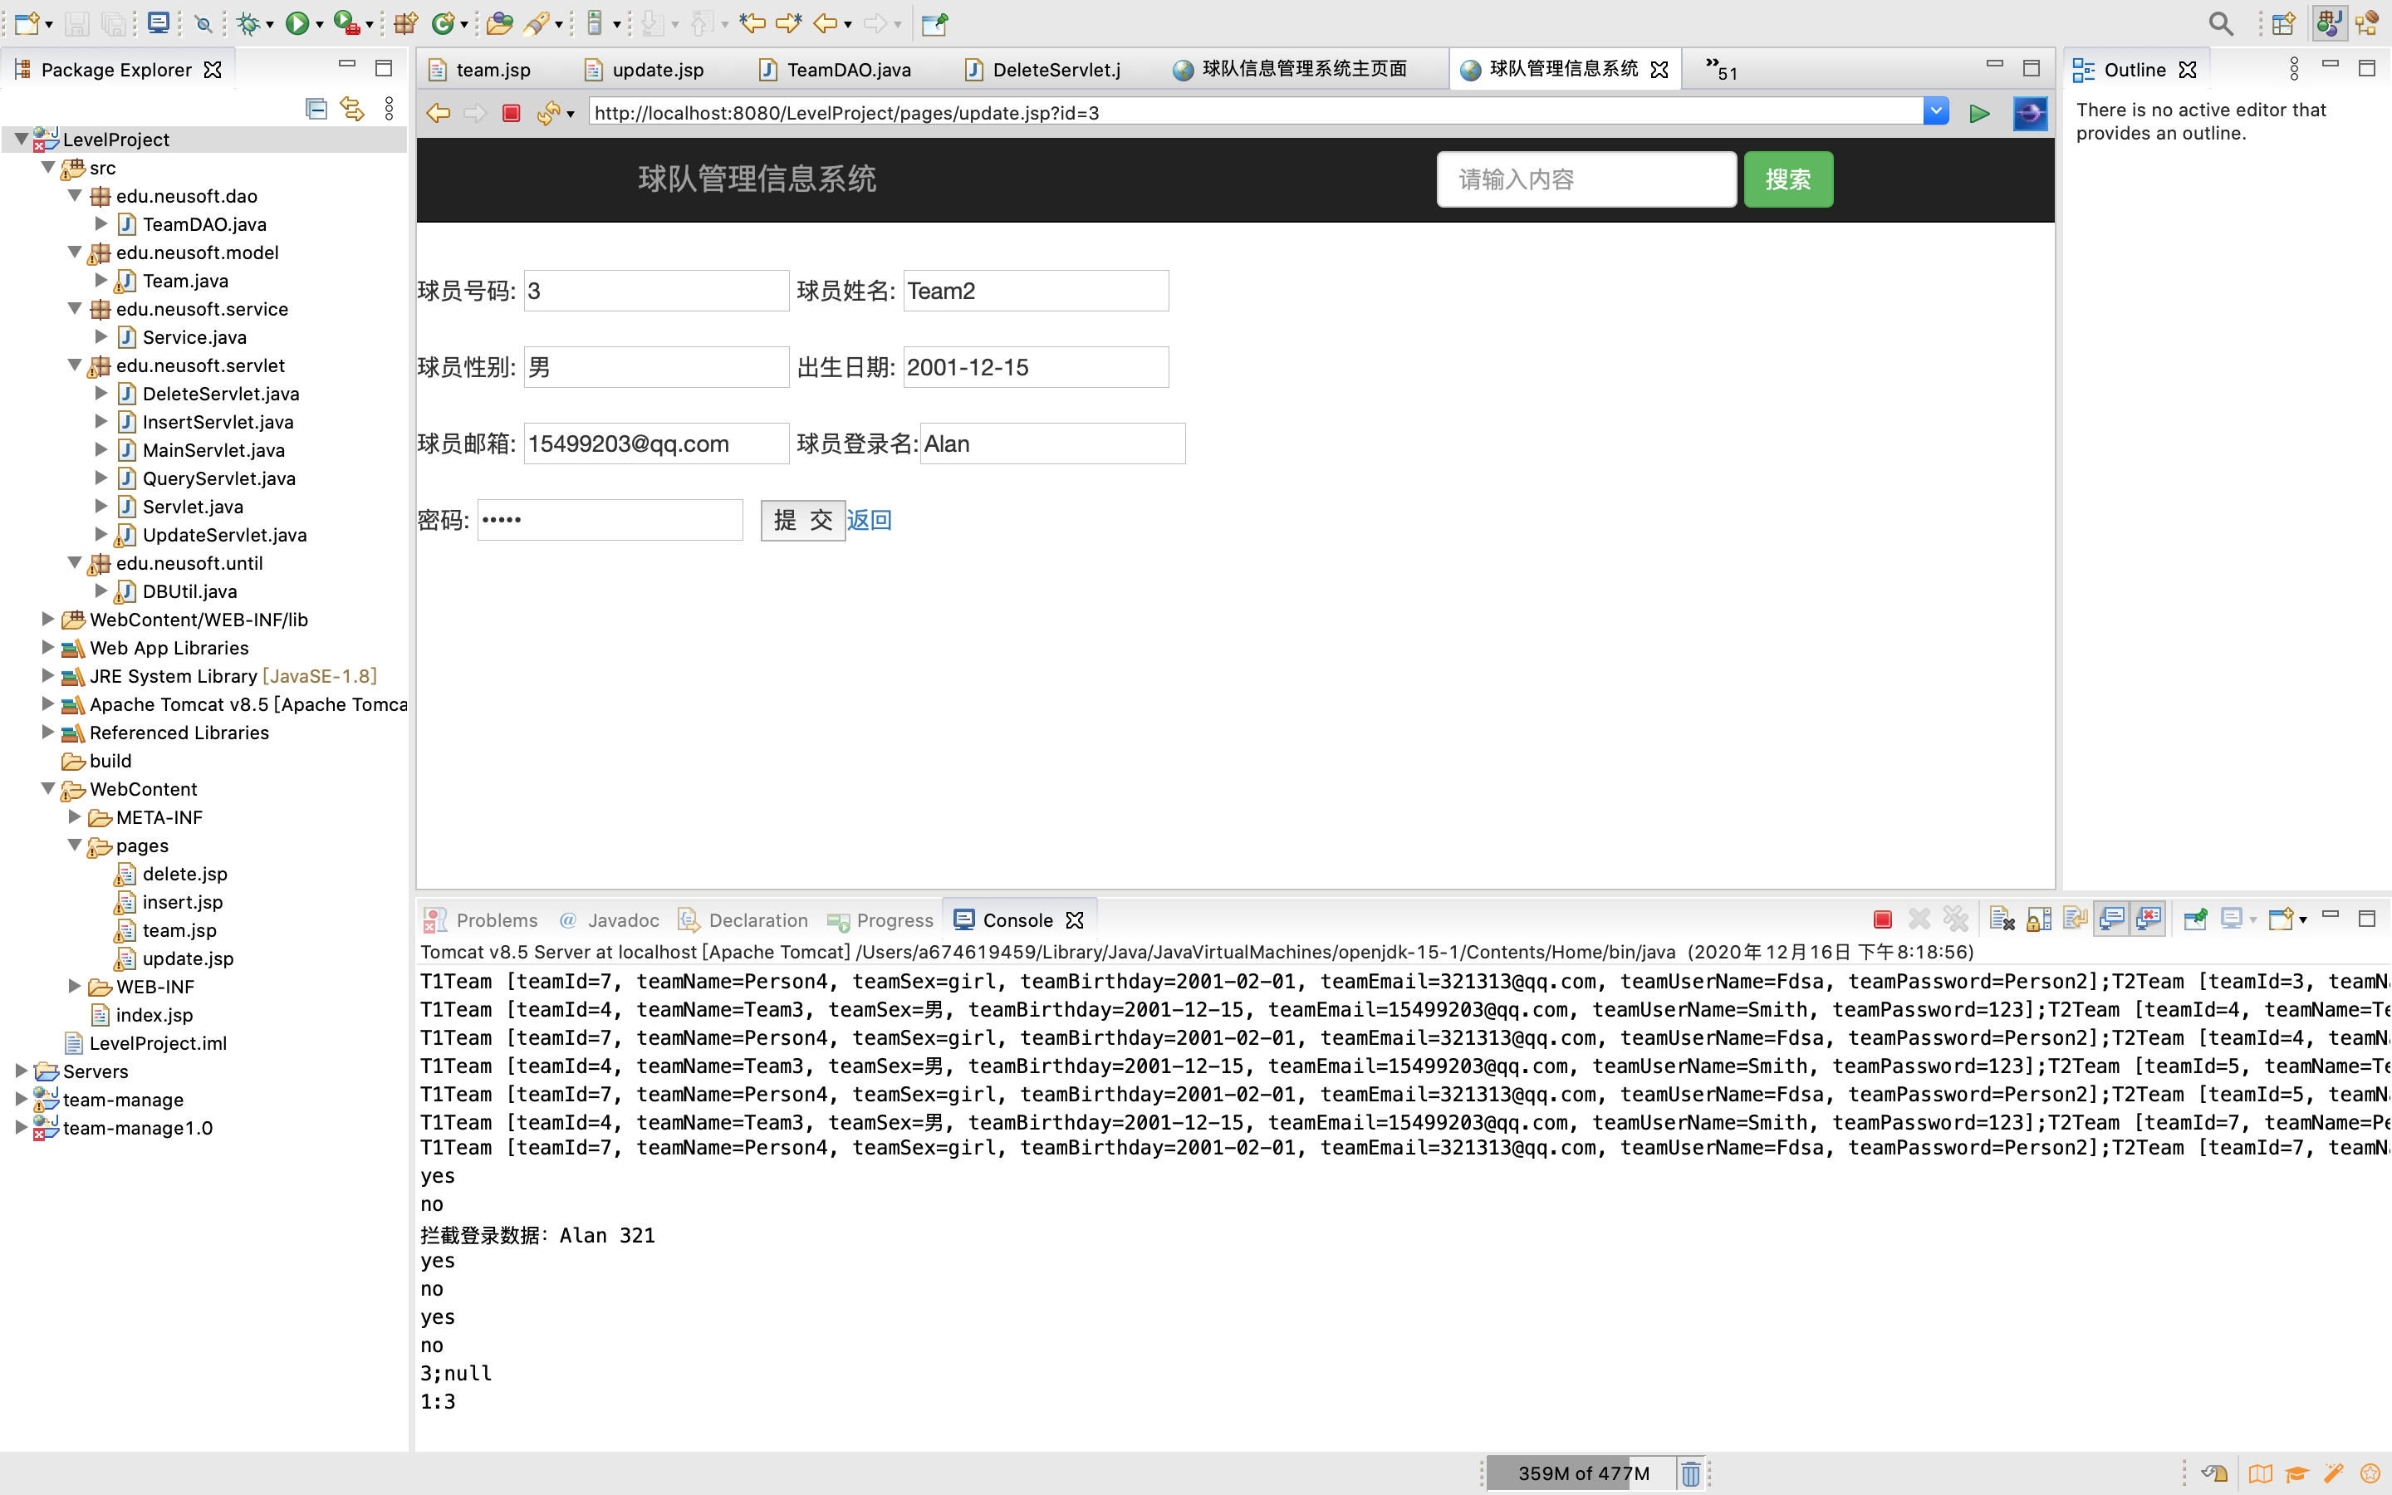Toggle Link with Editor in Package Explorer
Screen dimensions: 2392x1495
(x=352, y=109)
